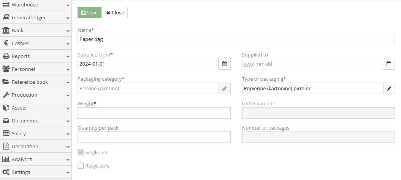
Task: Click the Packaging category edit pencil
Action: pyautogui.click(x=224, y=88)
